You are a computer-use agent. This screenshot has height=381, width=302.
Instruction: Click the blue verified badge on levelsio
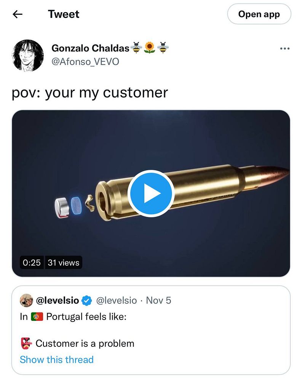86,301
